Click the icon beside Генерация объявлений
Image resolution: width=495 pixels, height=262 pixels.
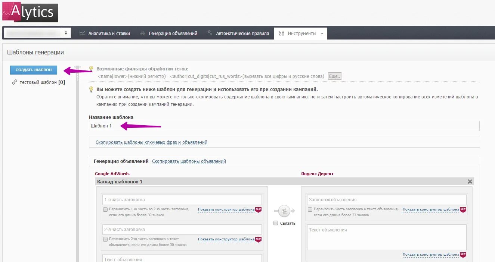pyautogui.click(x=142, y=33)
